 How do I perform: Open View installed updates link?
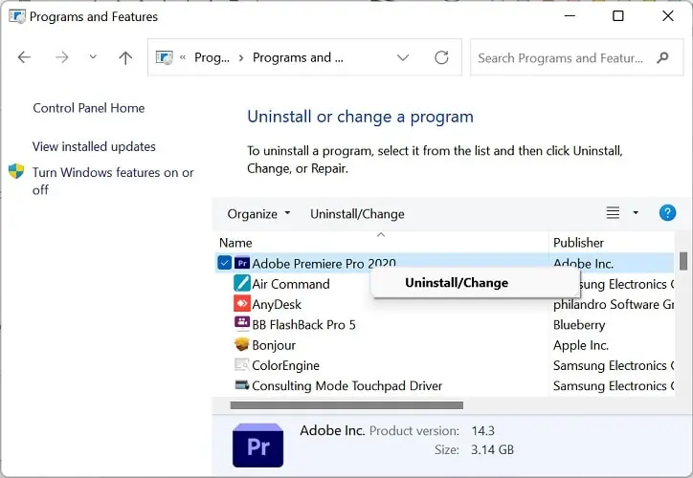click(x=94, y=146)
